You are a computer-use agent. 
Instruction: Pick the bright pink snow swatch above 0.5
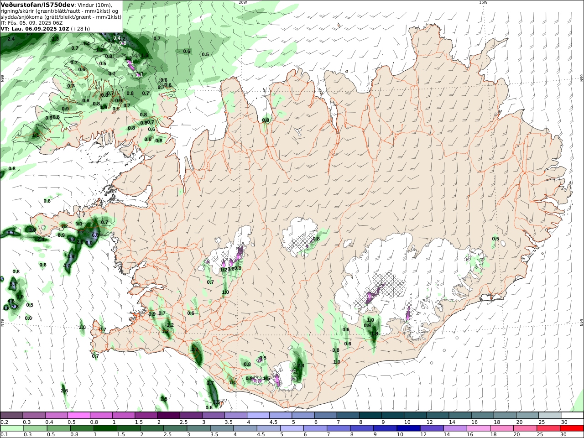pyautogui.click(x=78, y=415)
